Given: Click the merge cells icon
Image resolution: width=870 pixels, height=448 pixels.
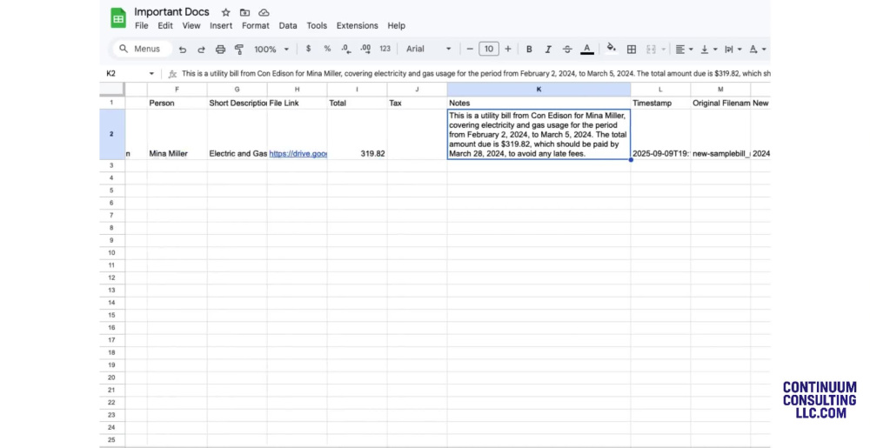Looking at the screenshot, I should click(651, 50).
